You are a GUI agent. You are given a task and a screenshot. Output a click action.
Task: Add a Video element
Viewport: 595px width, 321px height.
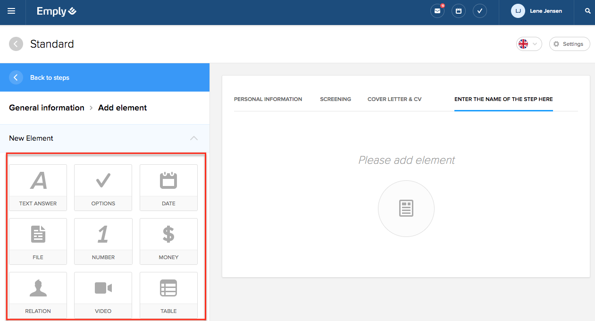coord(103,295)
